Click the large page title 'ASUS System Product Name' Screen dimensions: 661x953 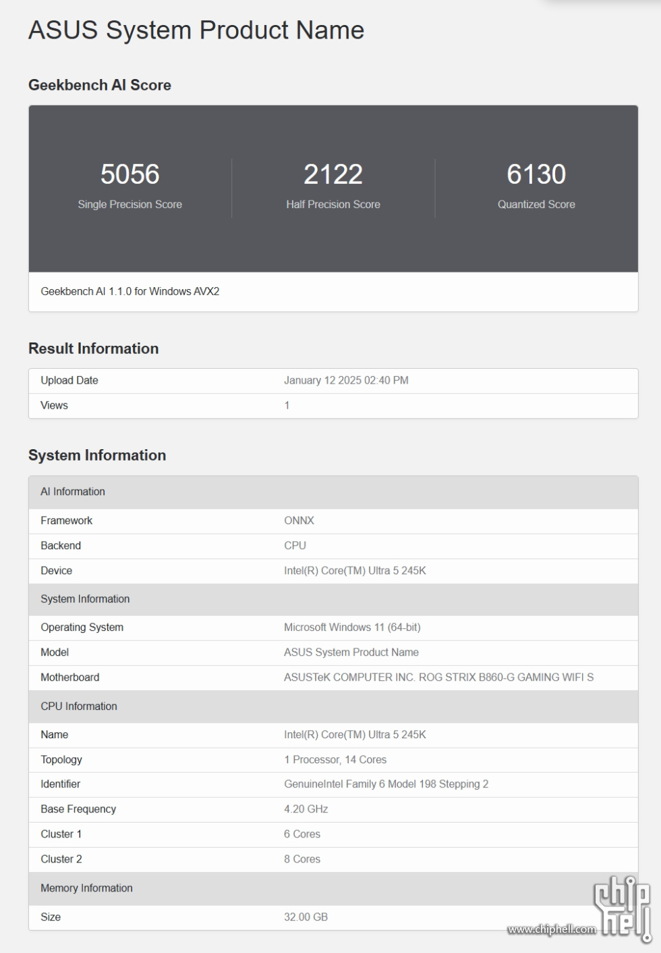coord(196,30)
